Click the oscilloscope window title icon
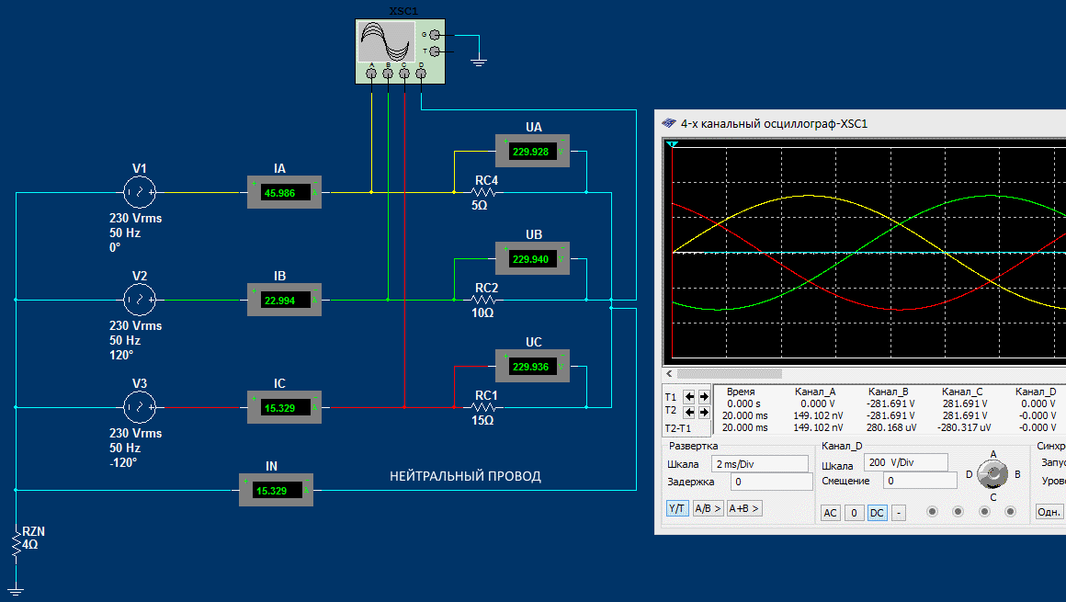 [668, 123]
